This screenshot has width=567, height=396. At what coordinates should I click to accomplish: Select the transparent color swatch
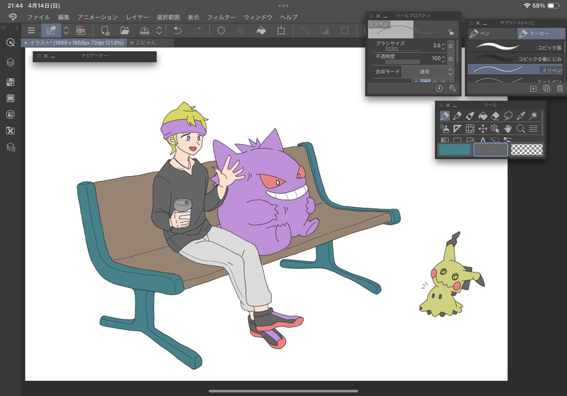527,149
